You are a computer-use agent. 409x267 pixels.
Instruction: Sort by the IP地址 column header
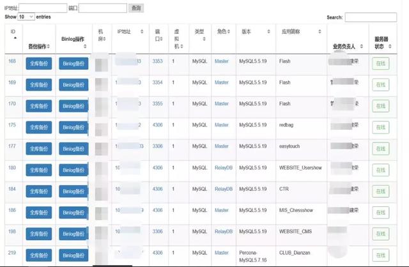(124, 31)
